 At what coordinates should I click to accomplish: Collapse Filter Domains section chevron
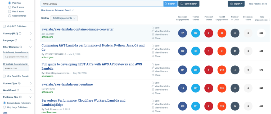(x=30, y=47)
